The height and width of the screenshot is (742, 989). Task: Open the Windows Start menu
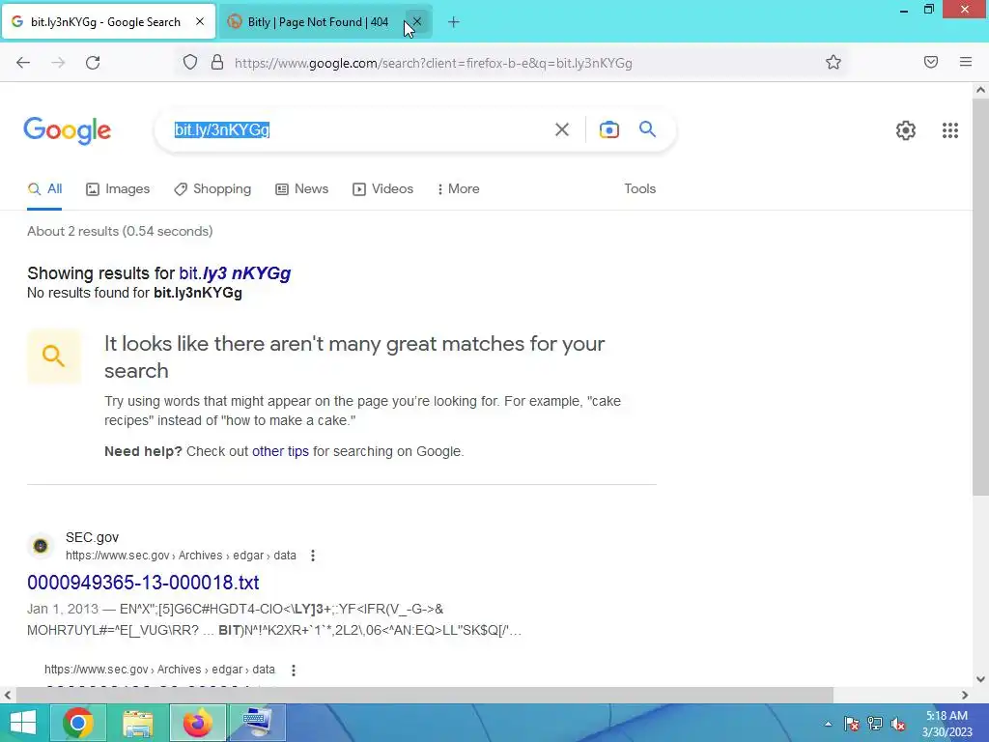(x=23, y=723)
